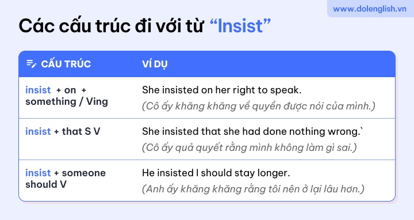Click blue "insist" in the someone should V row
Image resolution: width=414 pixels, height=220 pixels.
point(38,173)
